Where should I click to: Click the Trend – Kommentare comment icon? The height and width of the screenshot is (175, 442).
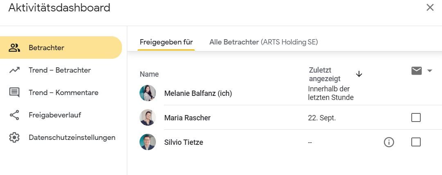click(x=14, y=93)
